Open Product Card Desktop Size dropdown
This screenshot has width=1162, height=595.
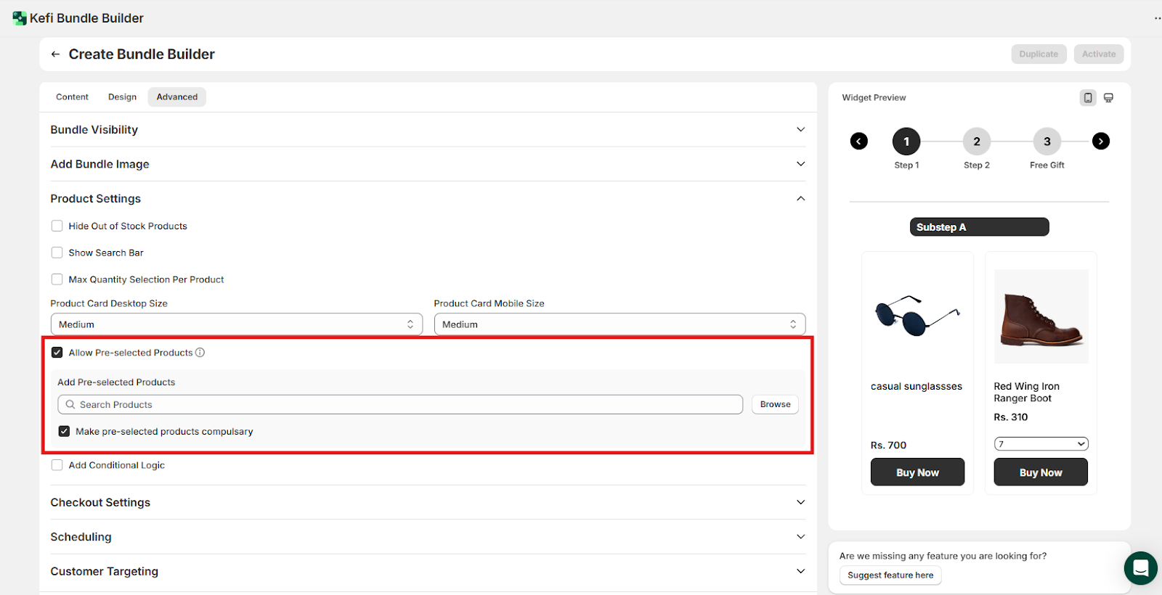tap(236, 324)
